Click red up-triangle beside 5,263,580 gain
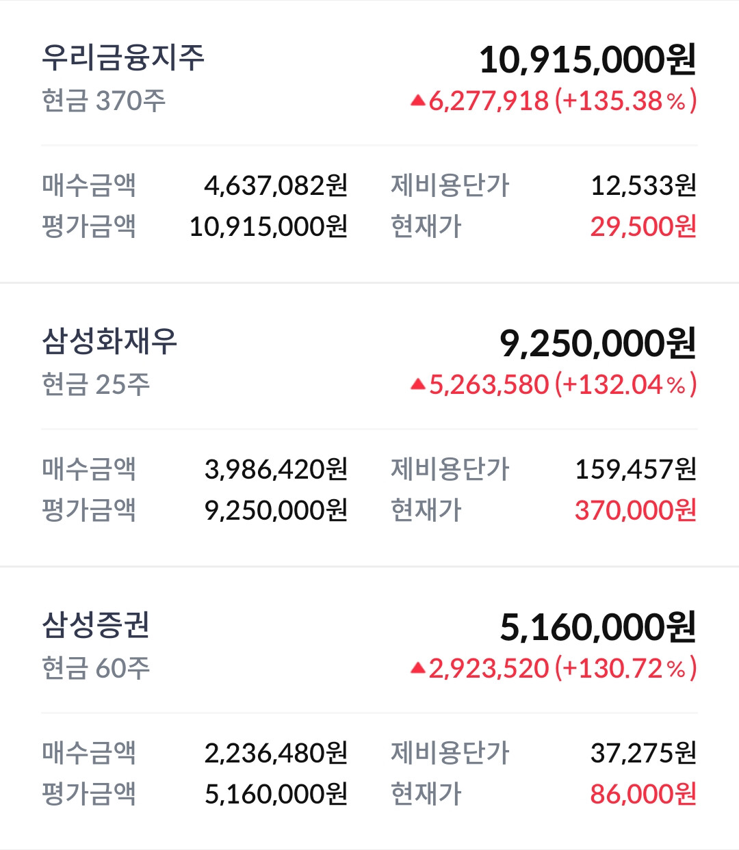Viewport: 739px width, 850px height. tap(418, 385)
